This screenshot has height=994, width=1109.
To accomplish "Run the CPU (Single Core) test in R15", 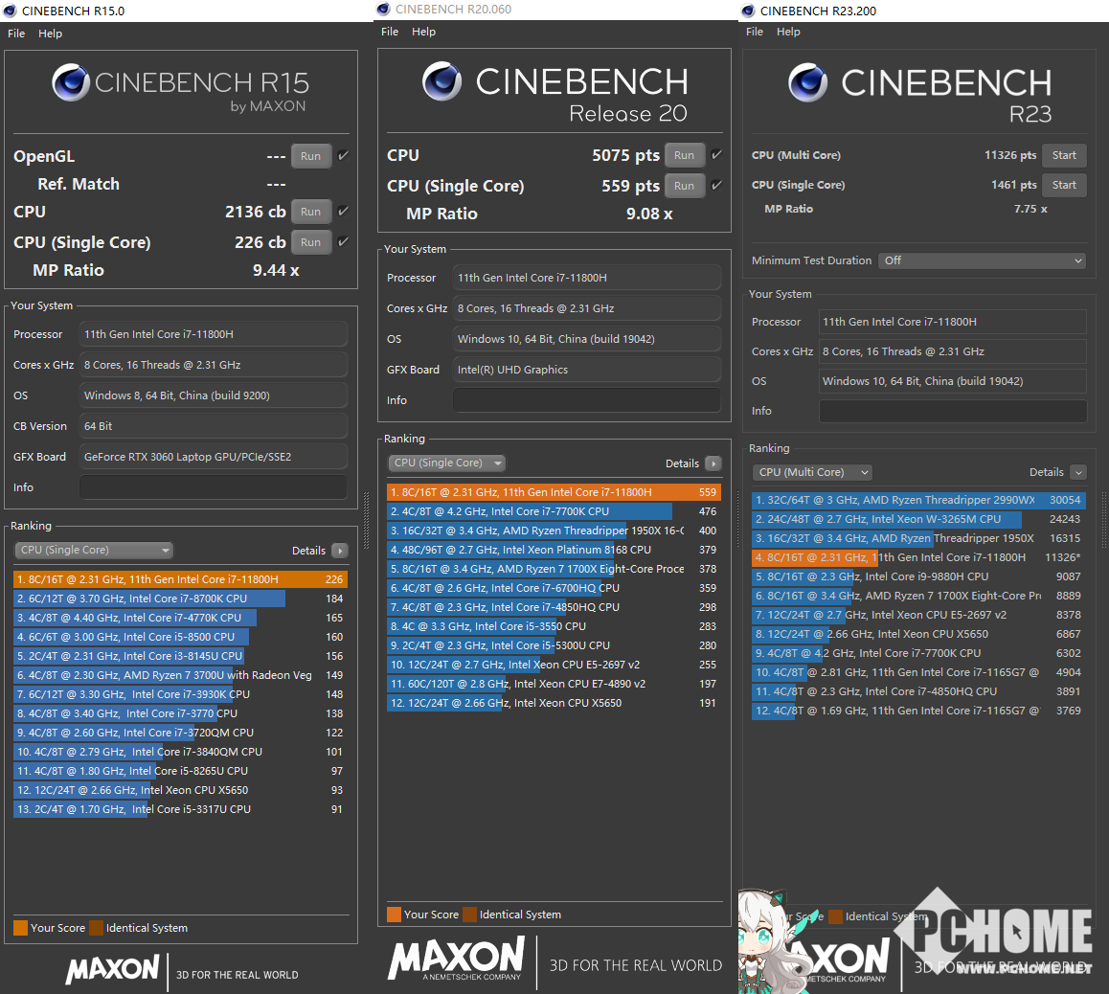I will tap(311, 242).
